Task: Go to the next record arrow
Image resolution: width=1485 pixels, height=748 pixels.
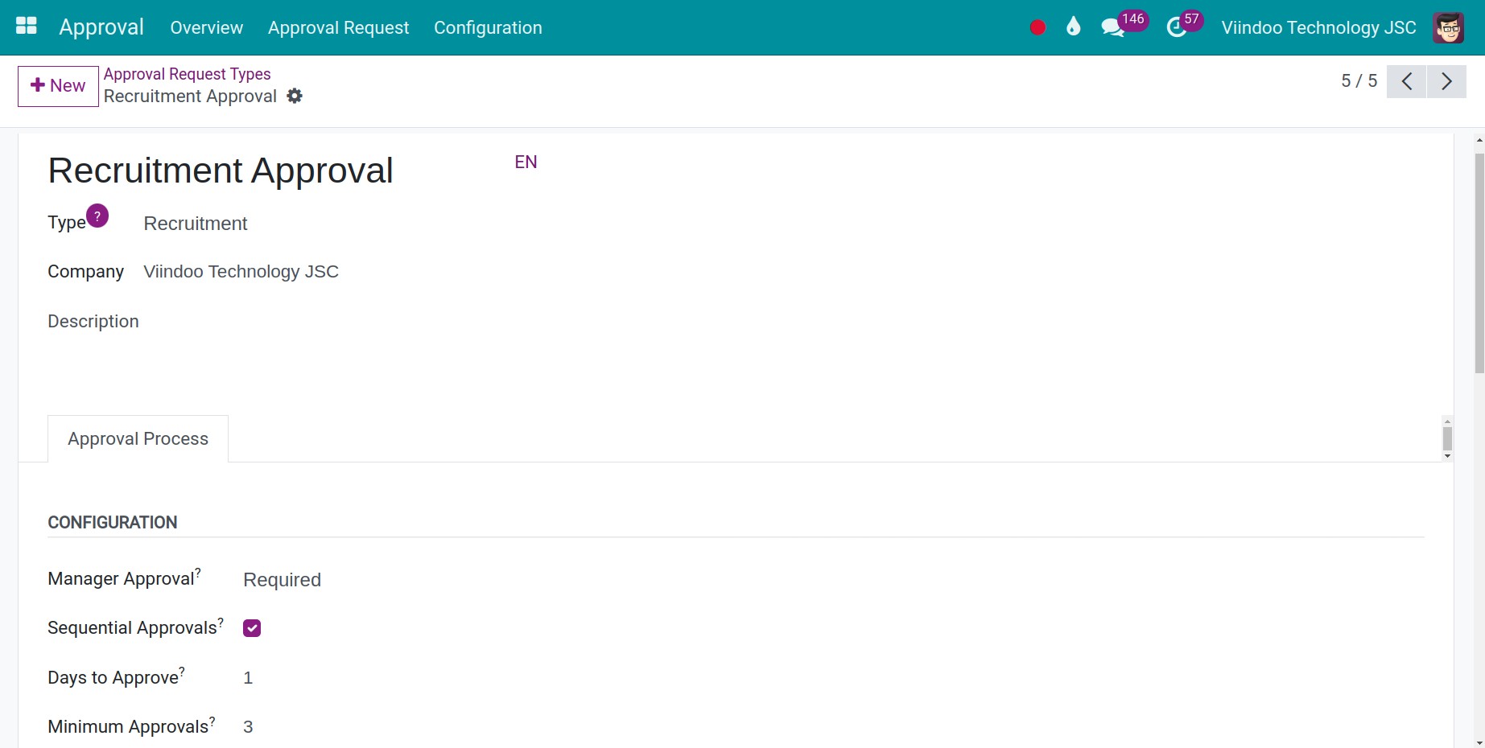Action: (x=1446, y=81)
